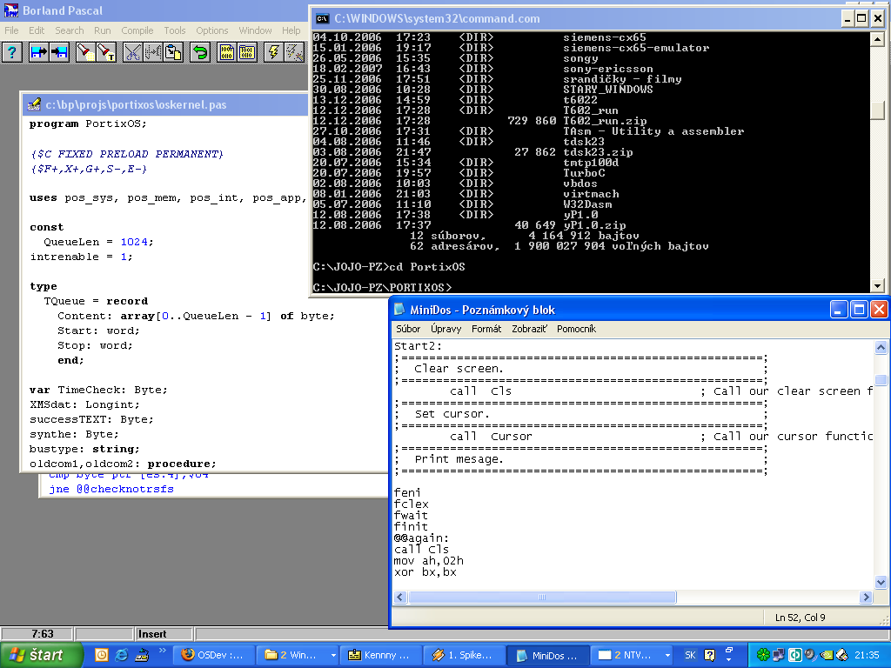The width and height of the screenshot is (891, 668).
Task: Open the Súbor menu in Notepad
Action: [x=408, y=329]
